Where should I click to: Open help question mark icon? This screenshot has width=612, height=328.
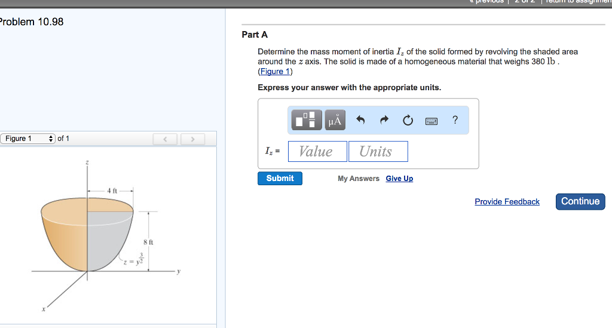click(x=455, y=119)
